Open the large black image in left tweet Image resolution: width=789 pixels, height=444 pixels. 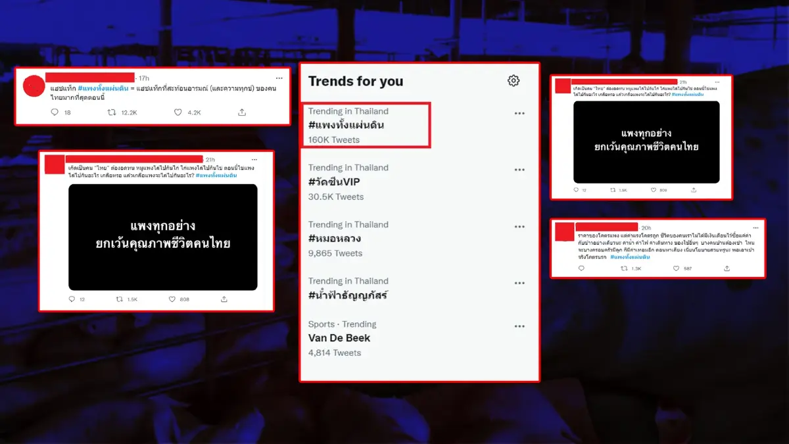pyautogui.click(x=162, y=237)
